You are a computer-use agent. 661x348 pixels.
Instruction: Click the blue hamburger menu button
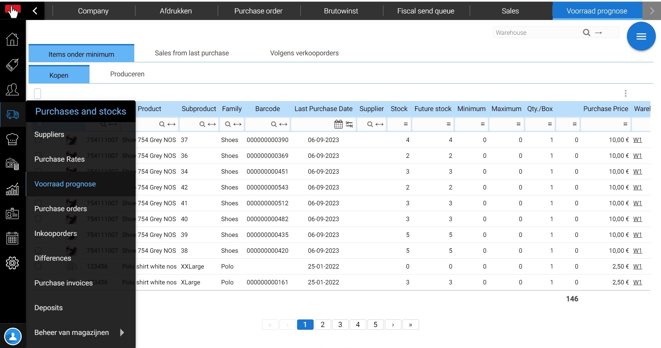click(x=641, y=36)
